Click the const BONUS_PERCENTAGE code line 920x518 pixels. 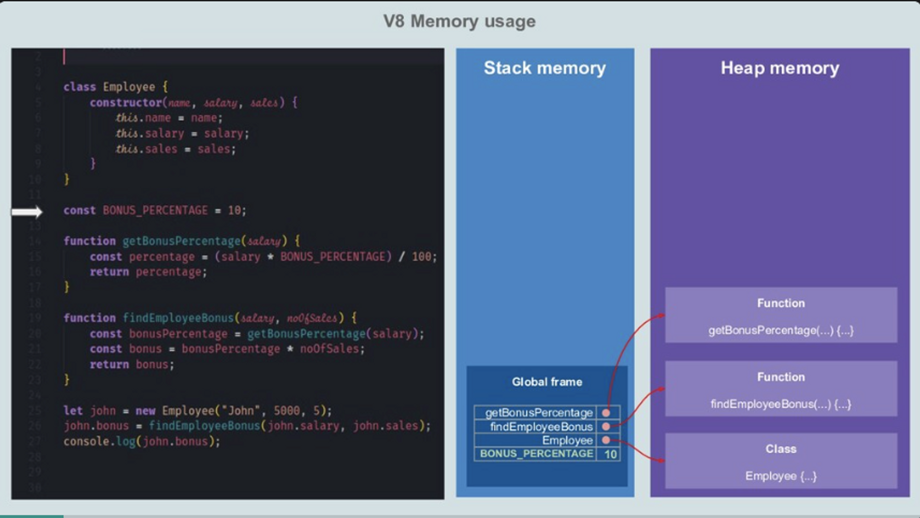pos(155,211)
